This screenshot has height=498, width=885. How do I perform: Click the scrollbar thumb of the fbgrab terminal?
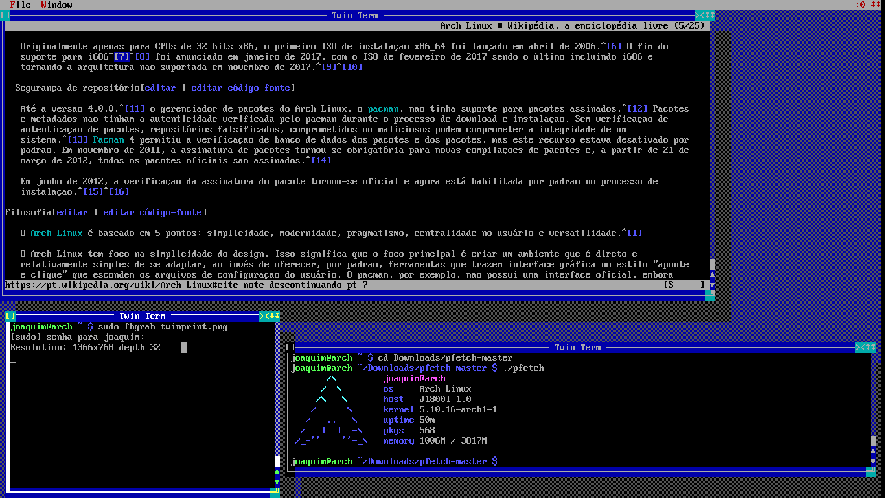point(277,461)
